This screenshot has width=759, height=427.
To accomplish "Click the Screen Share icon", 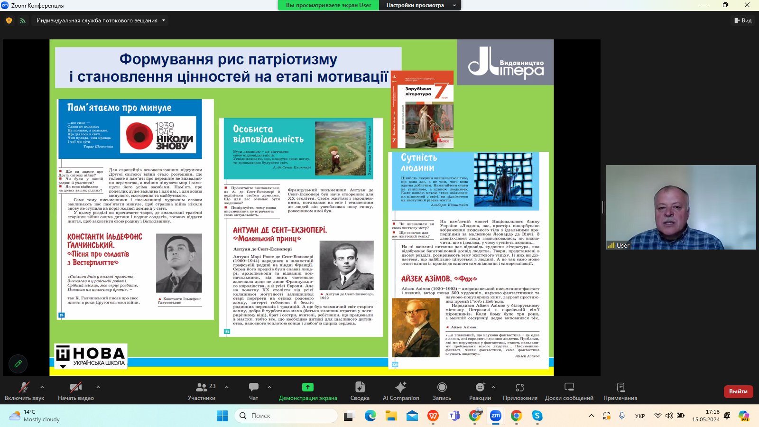I will (308, 387).
